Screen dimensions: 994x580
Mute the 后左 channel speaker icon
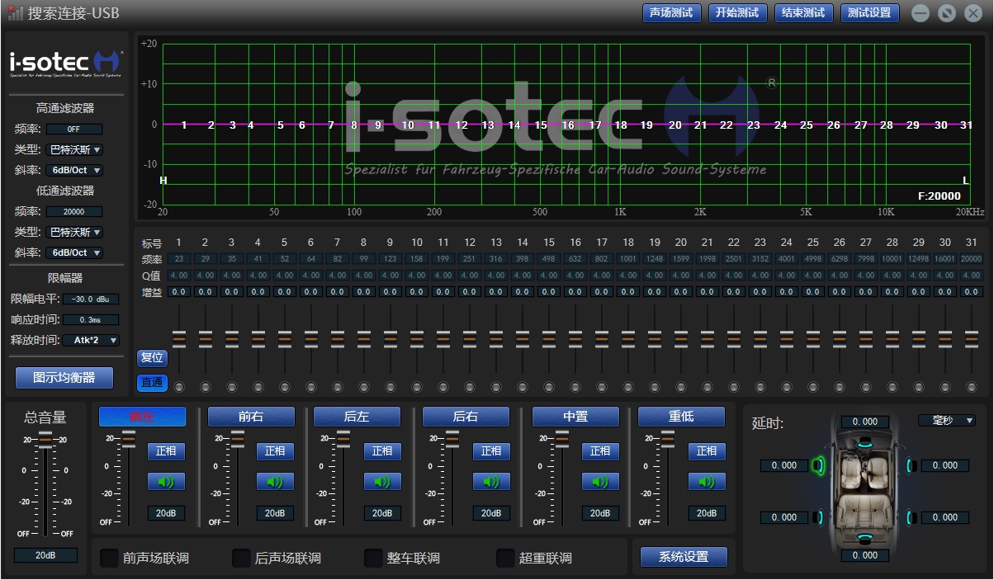point(381,482)
